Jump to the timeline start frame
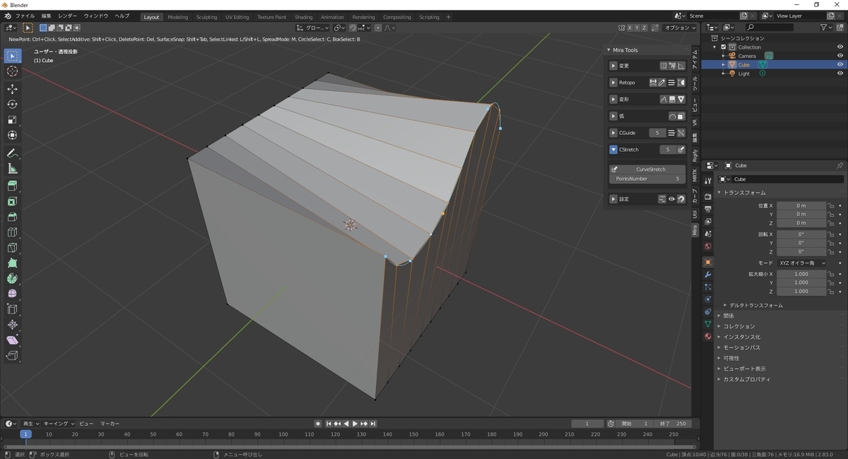Image resolution: width=848 pixels, height=459 pixels. tap(329, 424)
